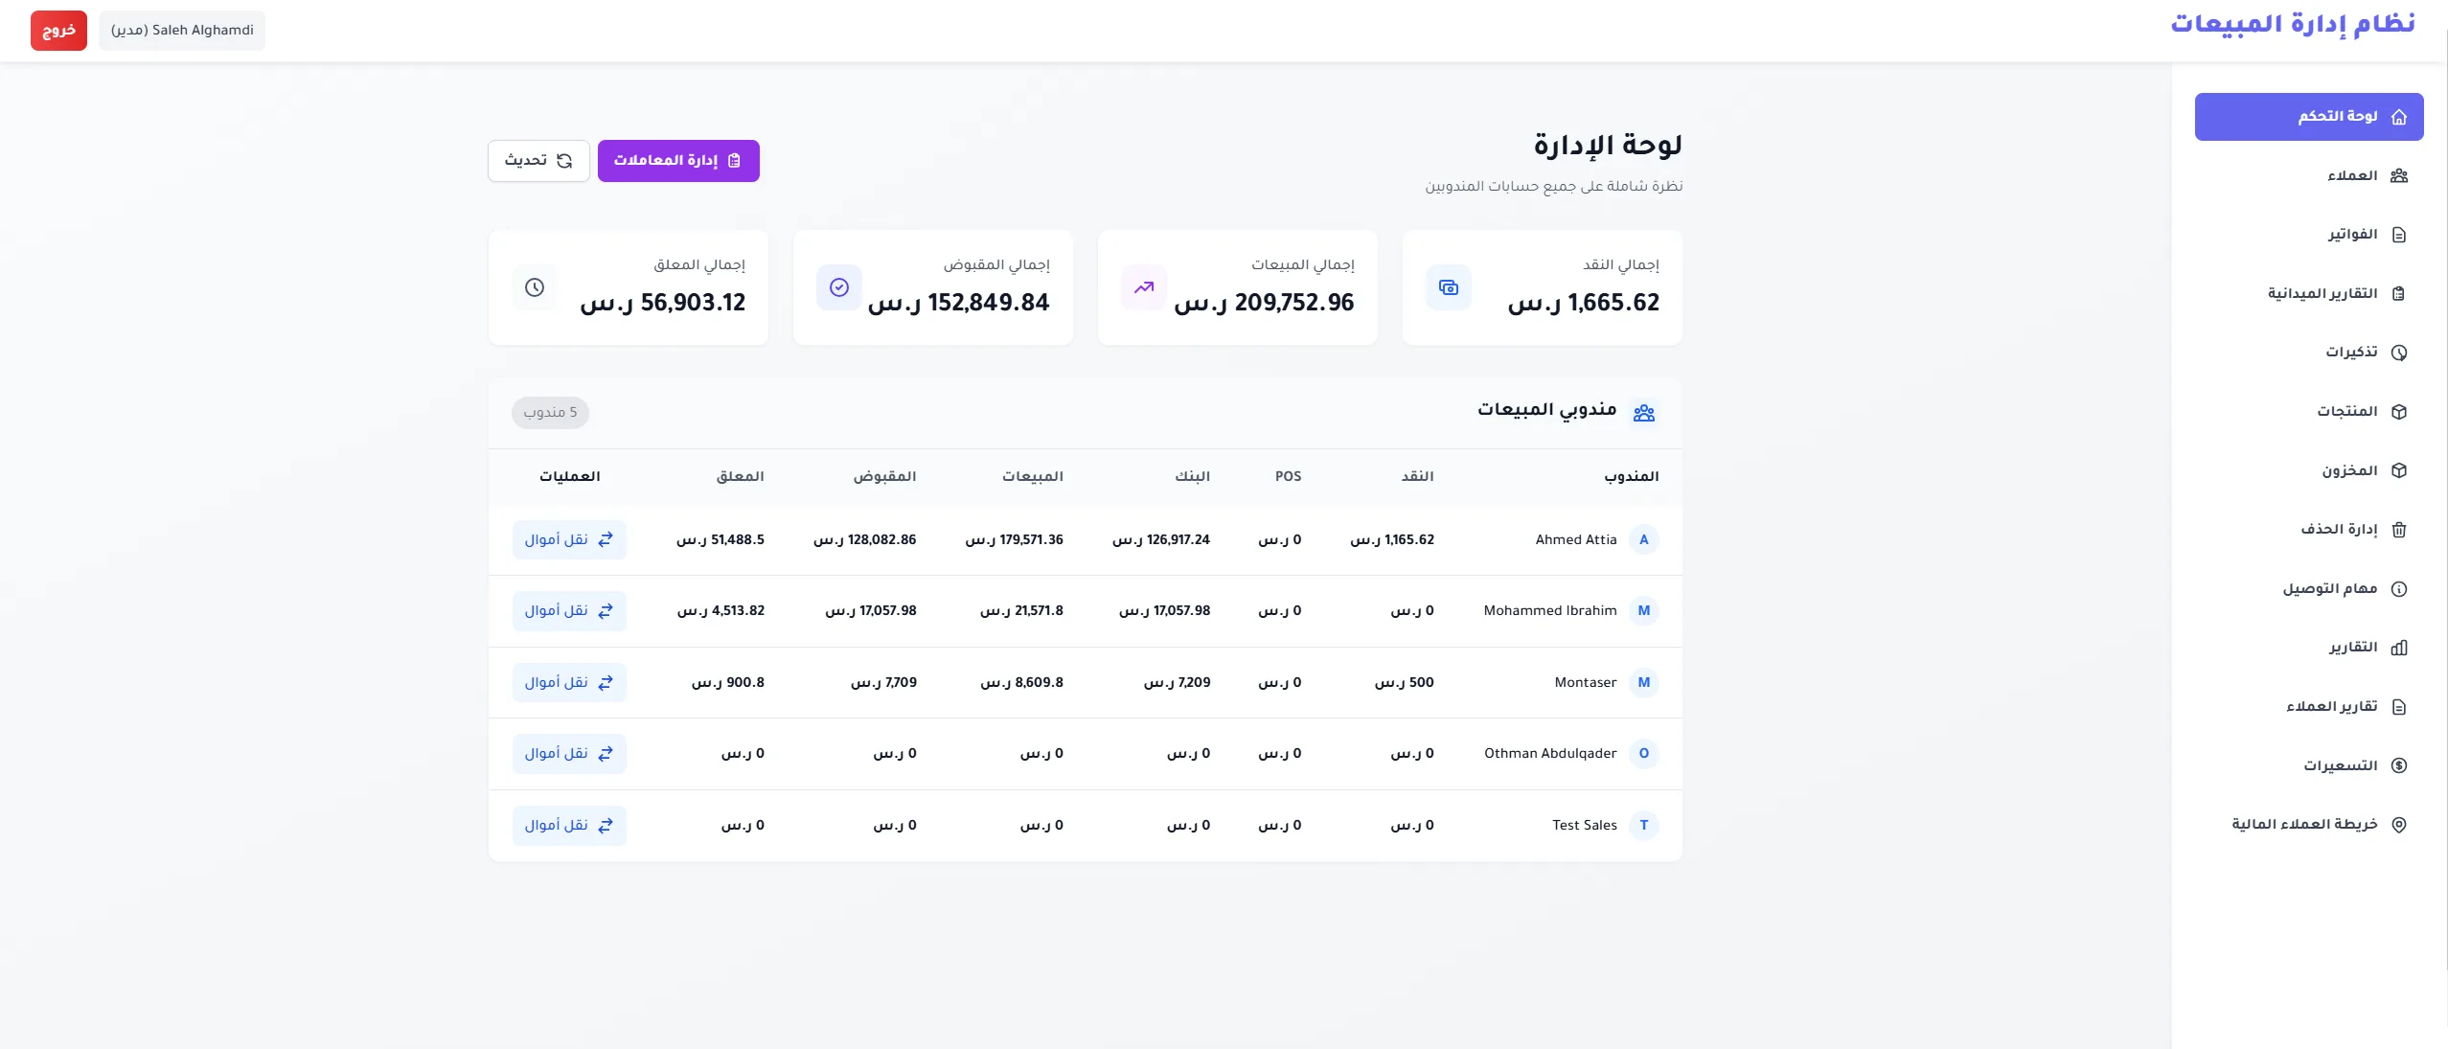The height and width of the screenshot is (1049, 2448).
Task: Open the التسعيرات pricing dollar icon
Action: [x=2399, y=764]
